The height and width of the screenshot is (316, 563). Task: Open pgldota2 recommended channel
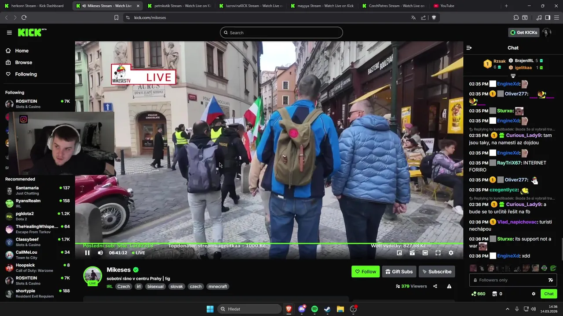click(37, 216)
